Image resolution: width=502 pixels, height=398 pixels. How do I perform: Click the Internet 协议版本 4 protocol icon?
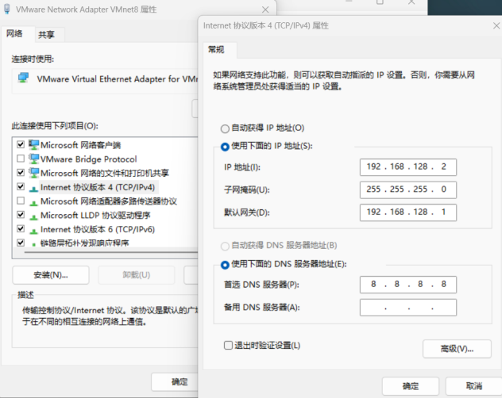(33, 189)
